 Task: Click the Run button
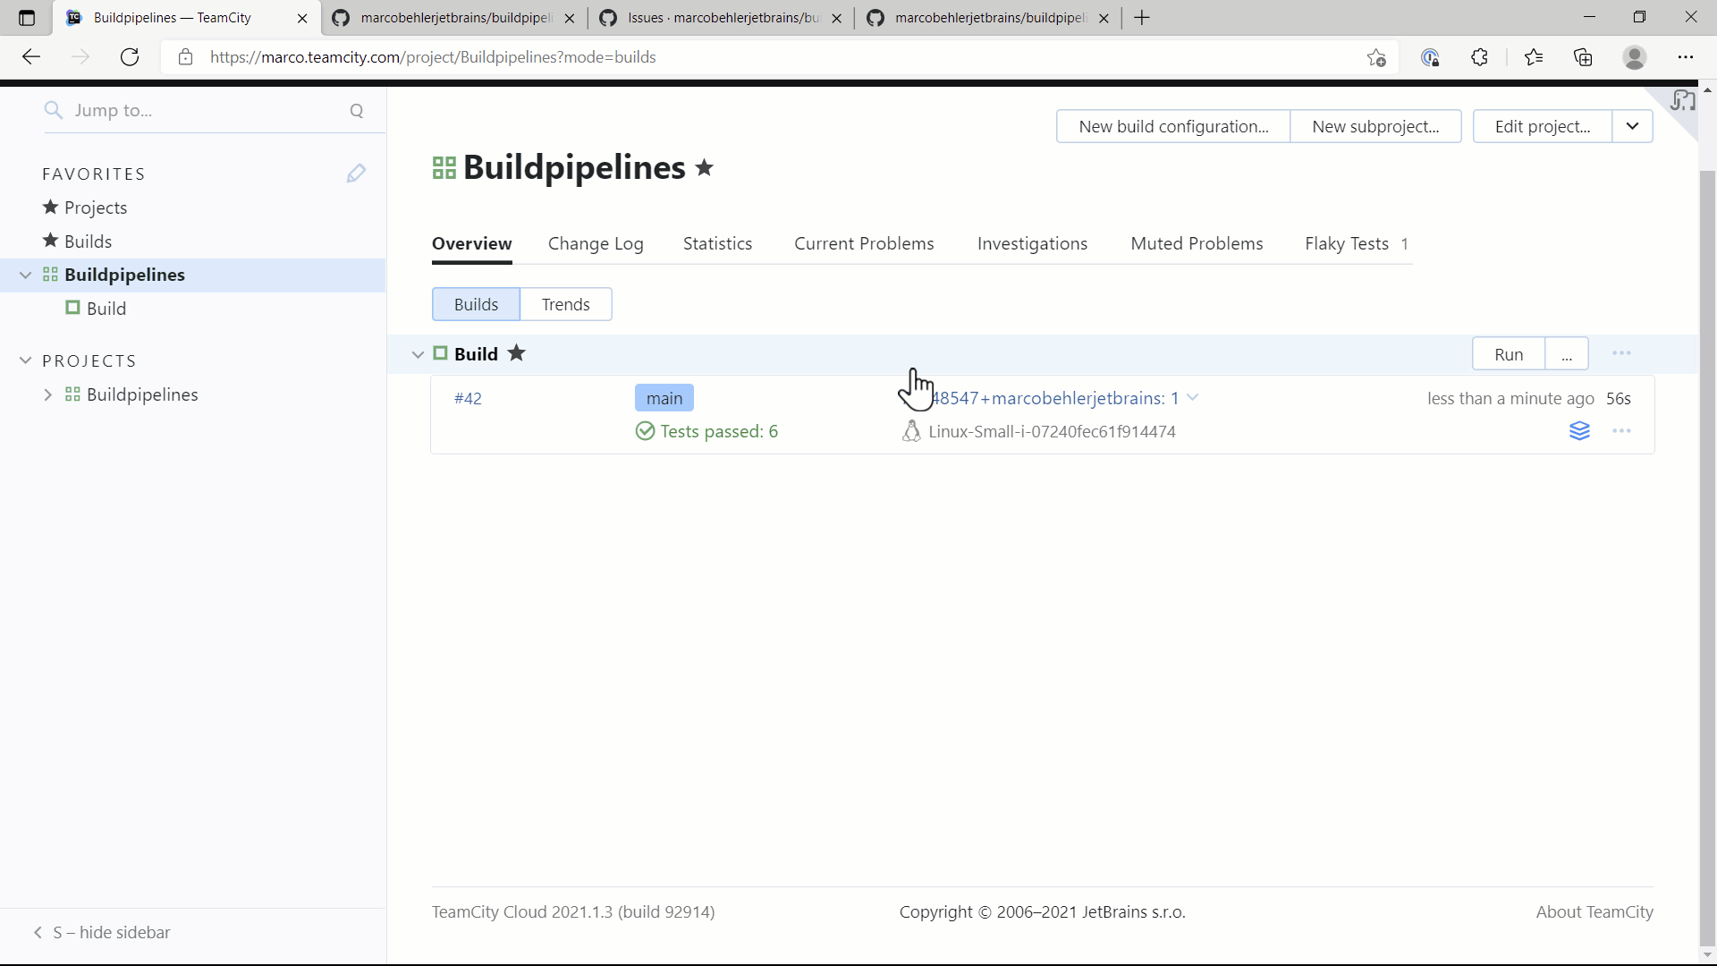pyautogui.click(x=1508, y=354)
